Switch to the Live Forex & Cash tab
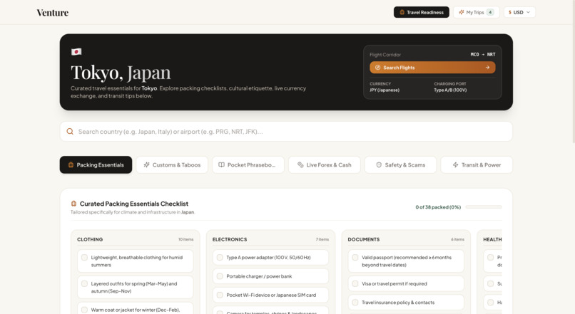The image size is (575, 314). tap(325, 164)
